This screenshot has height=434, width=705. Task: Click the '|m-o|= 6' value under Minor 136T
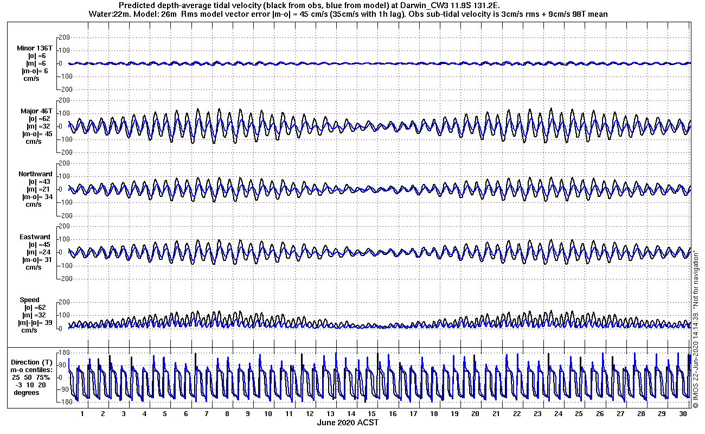35,71
